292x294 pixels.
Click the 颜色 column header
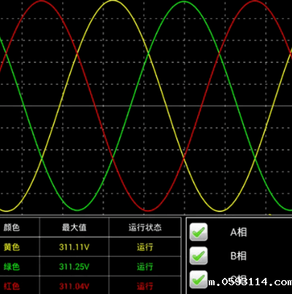coord(12,227)
